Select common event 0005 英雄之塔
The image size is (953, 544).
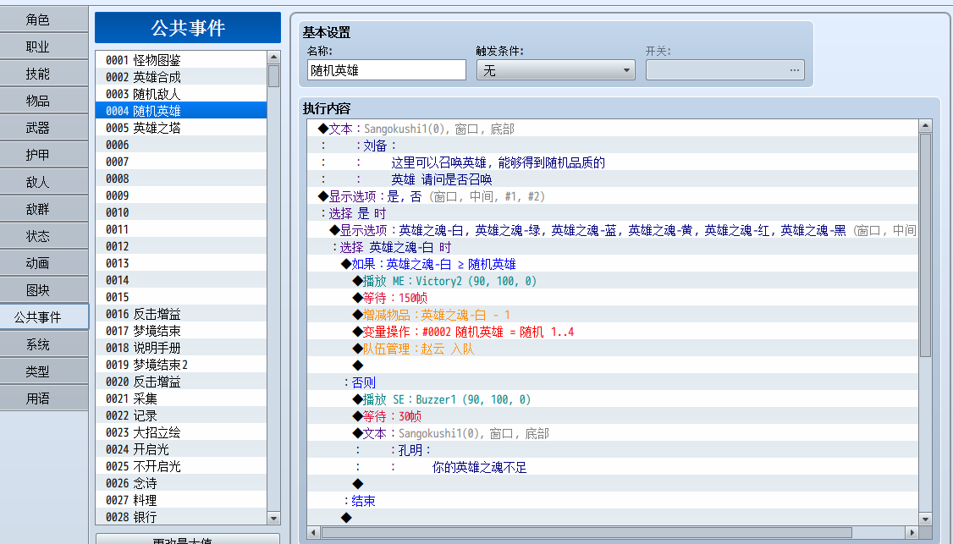[181, 128]
